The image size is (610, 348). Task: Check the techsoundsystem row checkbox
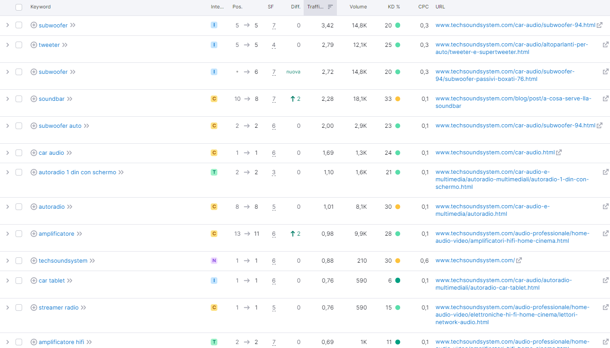19,260
